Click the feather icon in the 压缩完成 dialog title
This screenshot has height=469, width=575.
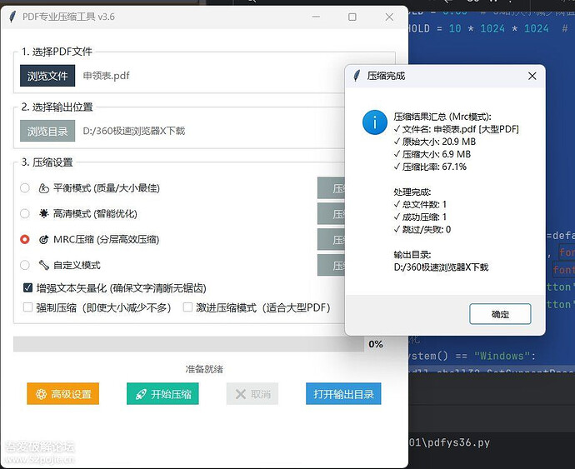pos(357,76)
